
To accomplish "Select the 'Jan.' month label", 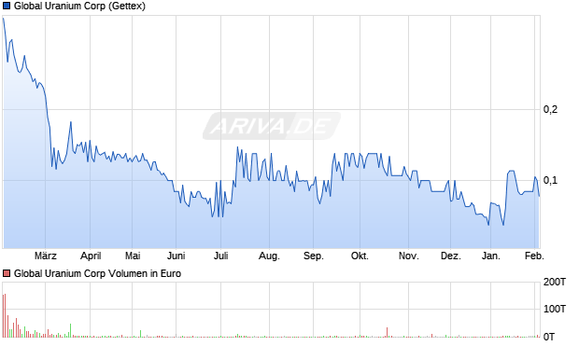I will click(x=490, y=256).
